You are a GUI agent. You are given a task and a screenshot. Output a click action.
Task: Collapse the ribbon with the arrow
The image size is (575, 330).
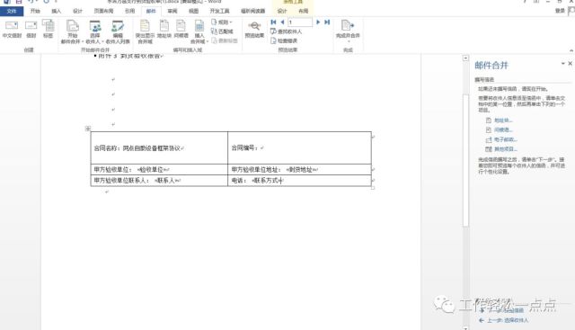point(571,50)
